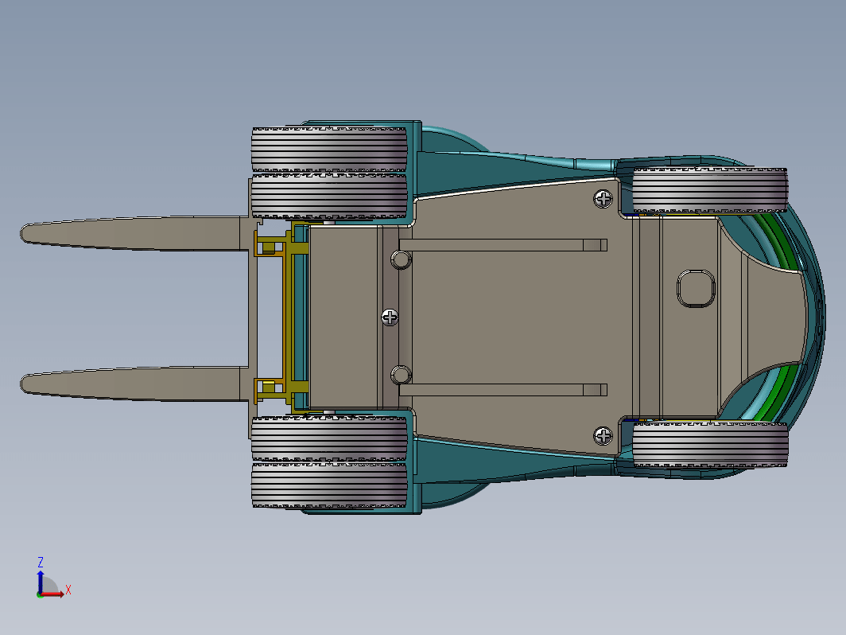
Task: Select the upper single steering wheel tire
Action: (709, 190)
